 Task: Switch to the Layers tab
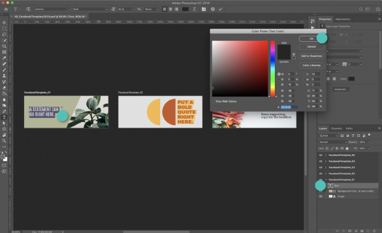[323, 128]
